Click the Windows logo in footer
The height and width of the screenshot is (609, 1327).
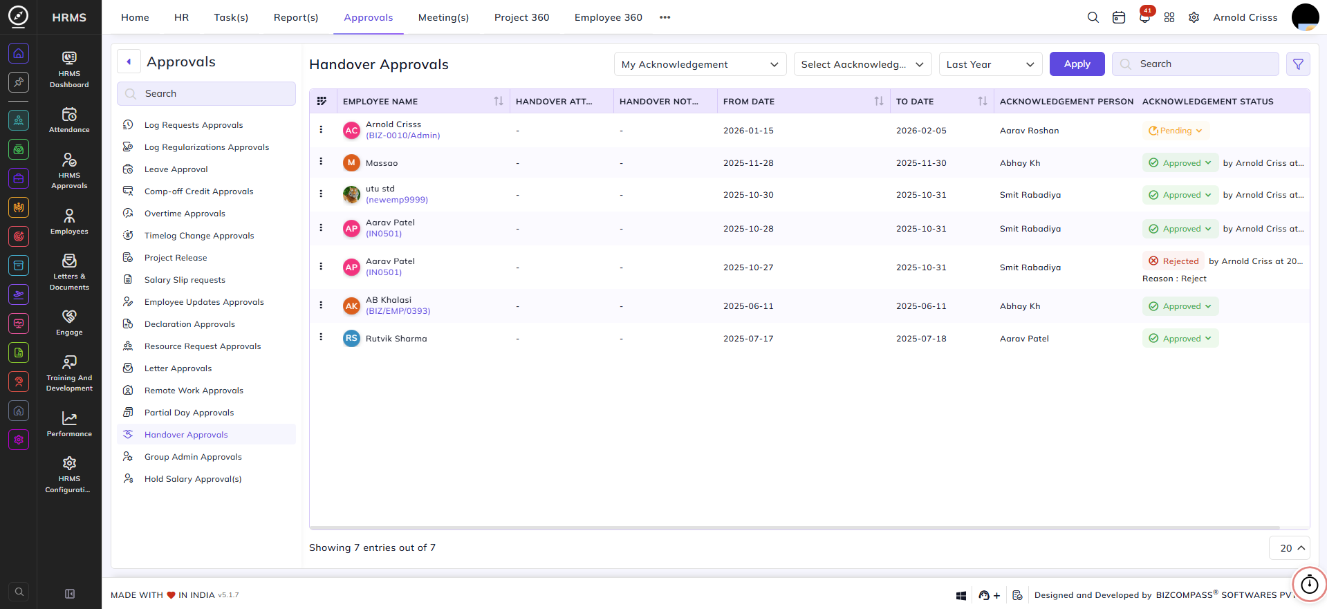[x=961, y=595]
